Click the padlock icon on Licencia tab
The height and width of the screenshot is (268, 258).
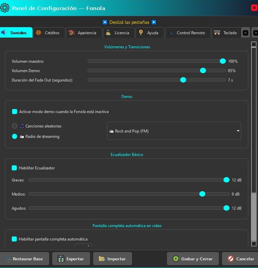click(108, 33)
